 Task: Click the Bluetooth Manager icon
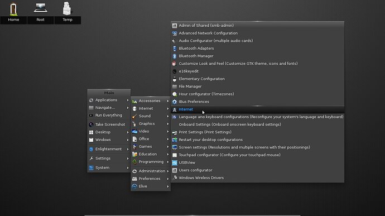[174, 56]
